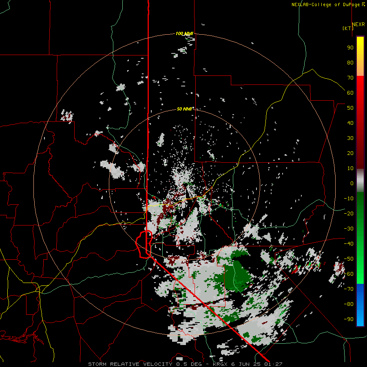Image resolution: width=367 pixels, height=367 pixels.
Task: Click the STORM RELATIVE VELOCITY caption text
Action: pyautogui.click(x=130, y=364)
